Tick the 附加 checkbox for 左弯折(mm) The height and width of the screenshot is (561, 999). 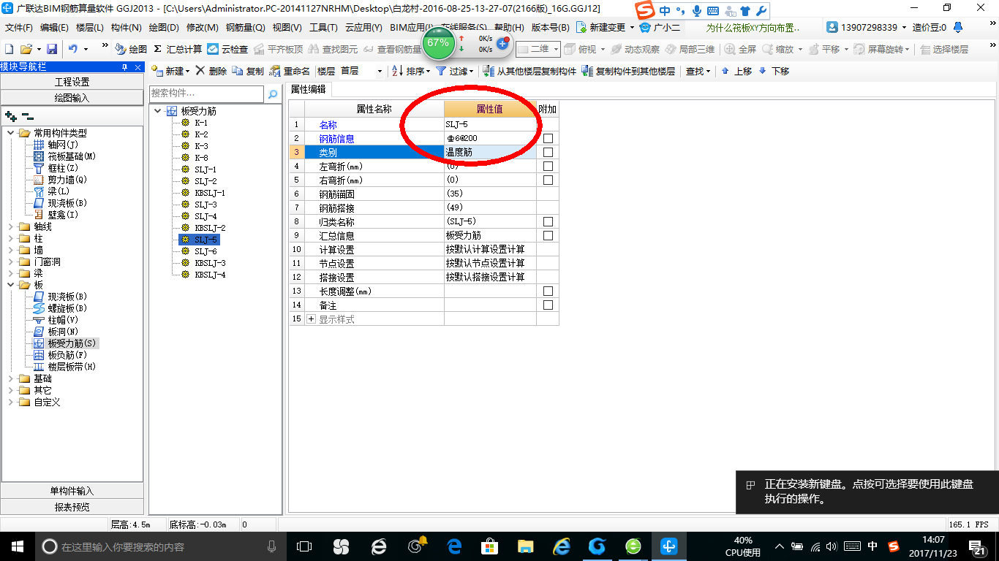tap(548, 166)
